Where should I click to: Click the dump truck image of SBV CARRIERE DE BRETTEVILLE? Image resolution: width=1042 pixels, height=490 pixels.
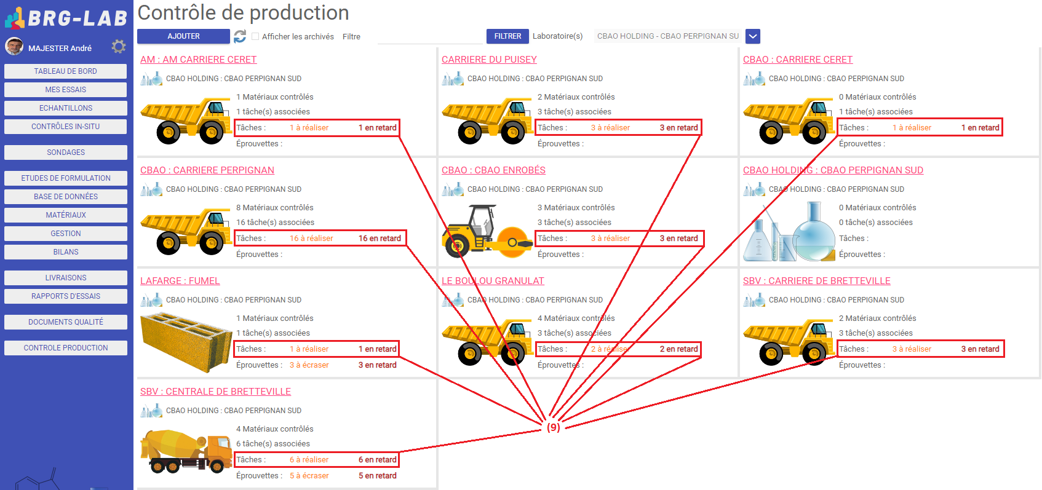(x=789, y=342)
